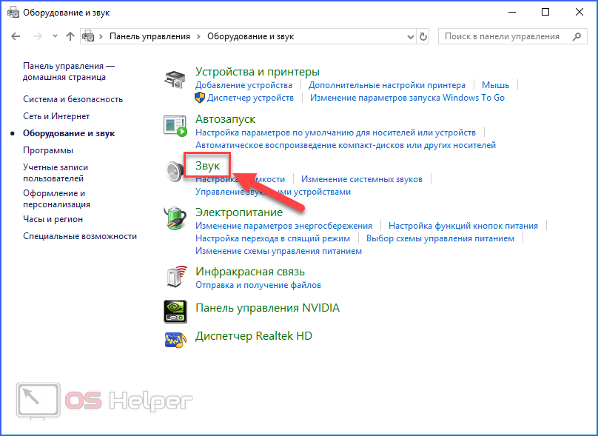Open Программы category in the sidebar
Screen dimensions: 598x436
[x=48, y=150]
